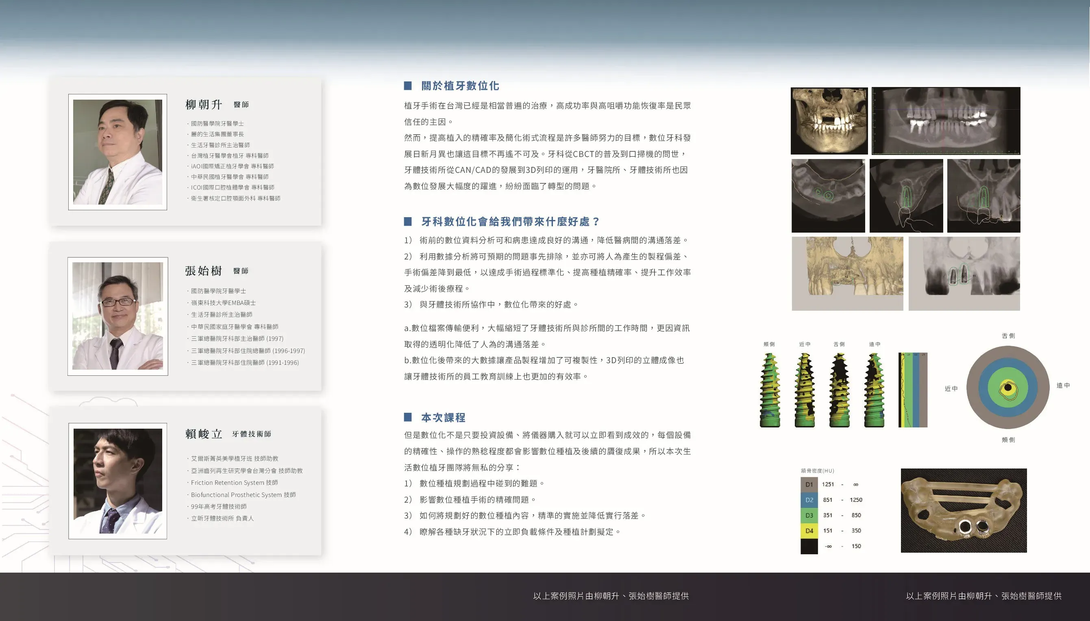Viewport: 1090px width, 621px height.
Task: Click the text 立昕牙體技術所 負責人
Action: click(222, 518)
